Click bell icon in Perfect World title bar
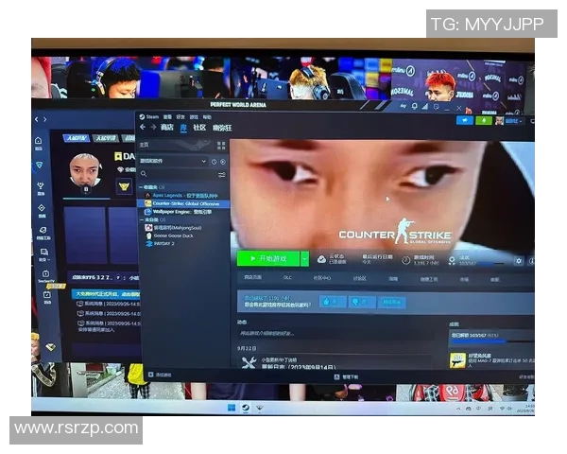The height and width of the screenshot is (454, 567). point(415,106)
